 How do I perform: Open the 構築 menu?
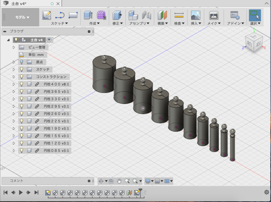(x=163, y=23)
